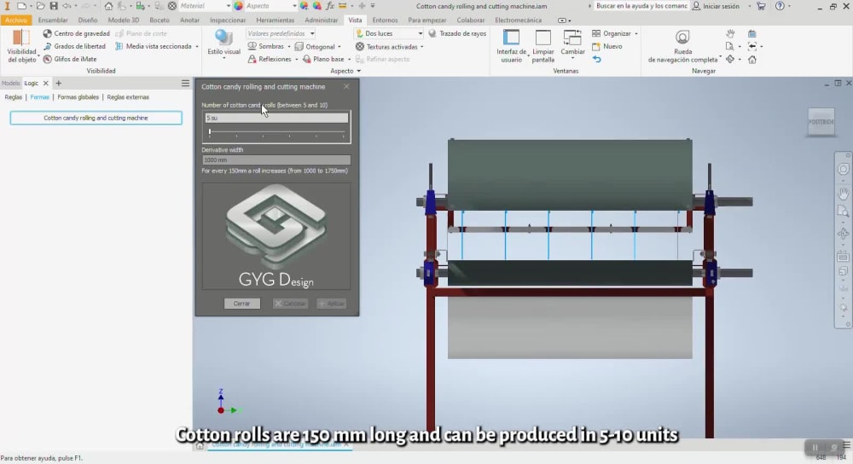Toggle Texturas activadas option
Screen dimensions: 853x464
pos(386,47)
